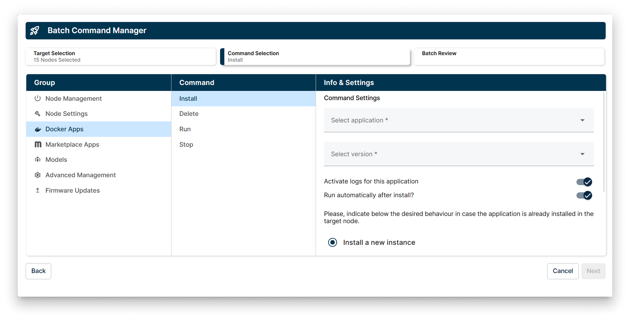Click the Advanced Management gear icon
The width and height of the screenshot is (630, 318).
38,175
